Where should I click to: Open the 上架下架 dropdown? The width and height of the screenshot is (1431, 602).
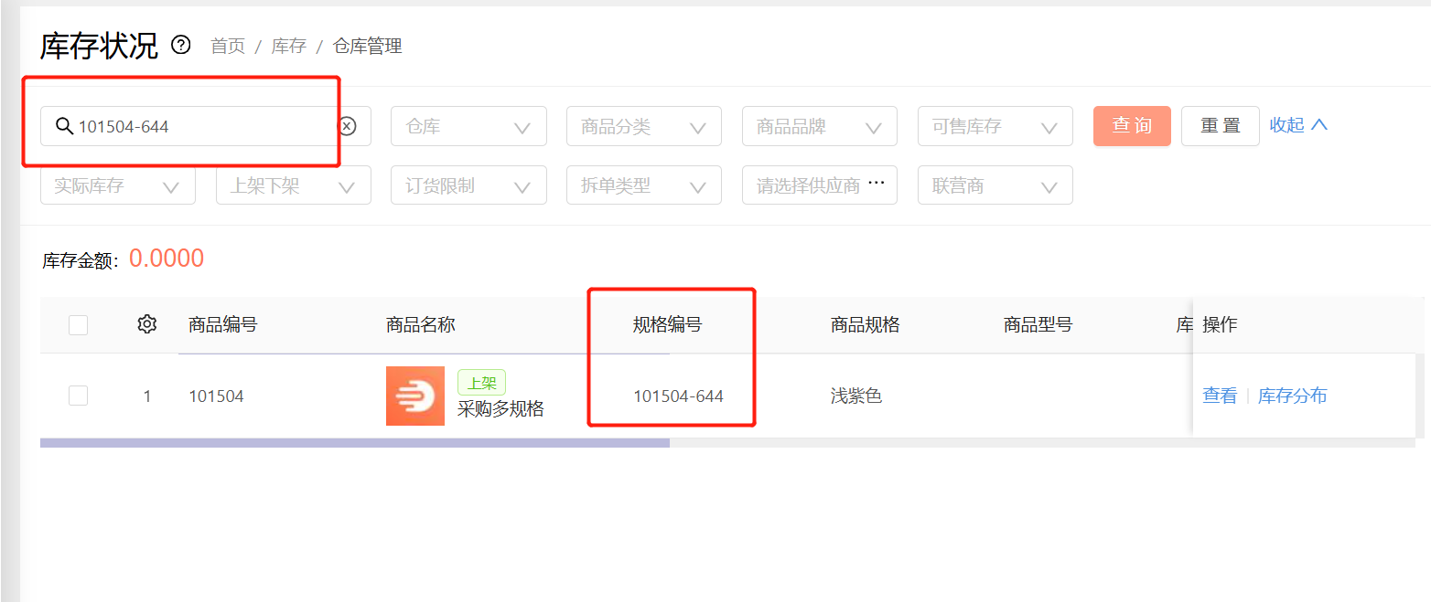[x=293, y=185]
